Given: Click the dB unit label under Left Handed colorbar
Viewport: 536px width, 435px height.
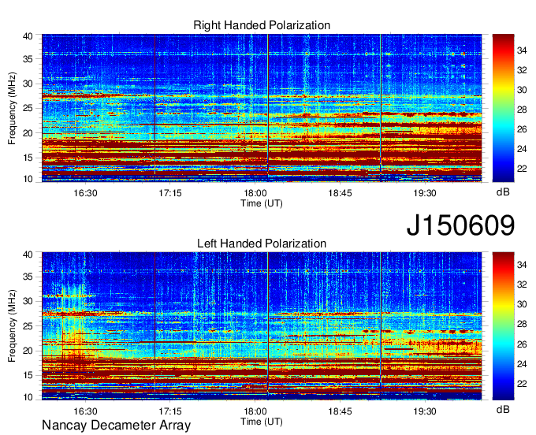Looking at the screenshot, I should click(x=503, y=409).
